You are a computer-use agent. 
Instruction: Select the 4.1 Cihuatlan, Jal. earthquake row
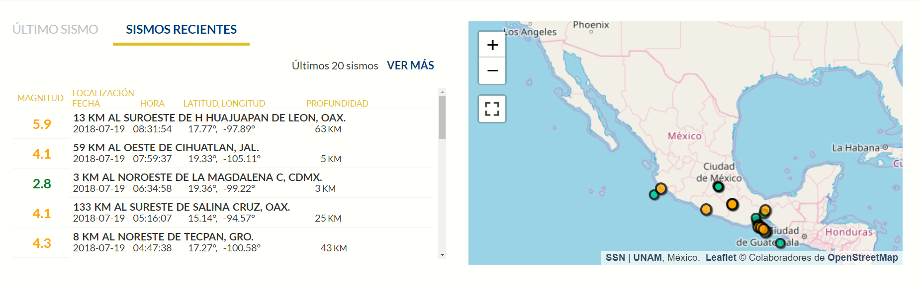pos(223,153)
